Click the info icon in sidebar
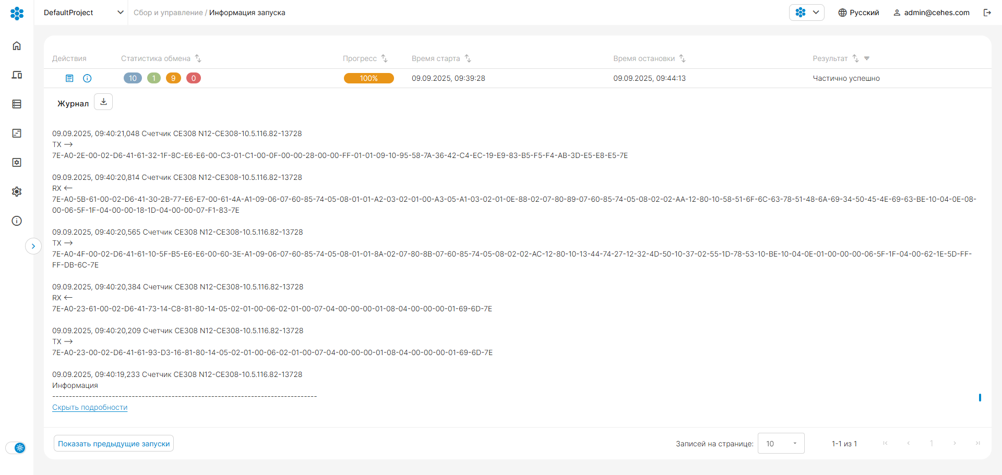 click(x=17, y=221)
